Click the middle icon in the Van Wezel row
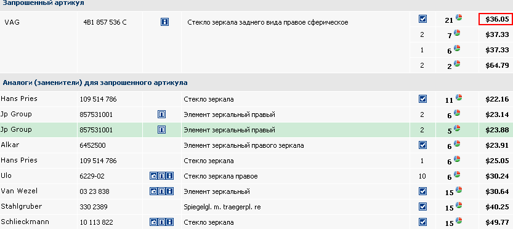The image size is (513, 229). (161, 191)
